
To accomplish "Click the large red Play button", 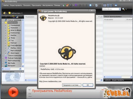I will click(x=13, y=92).
